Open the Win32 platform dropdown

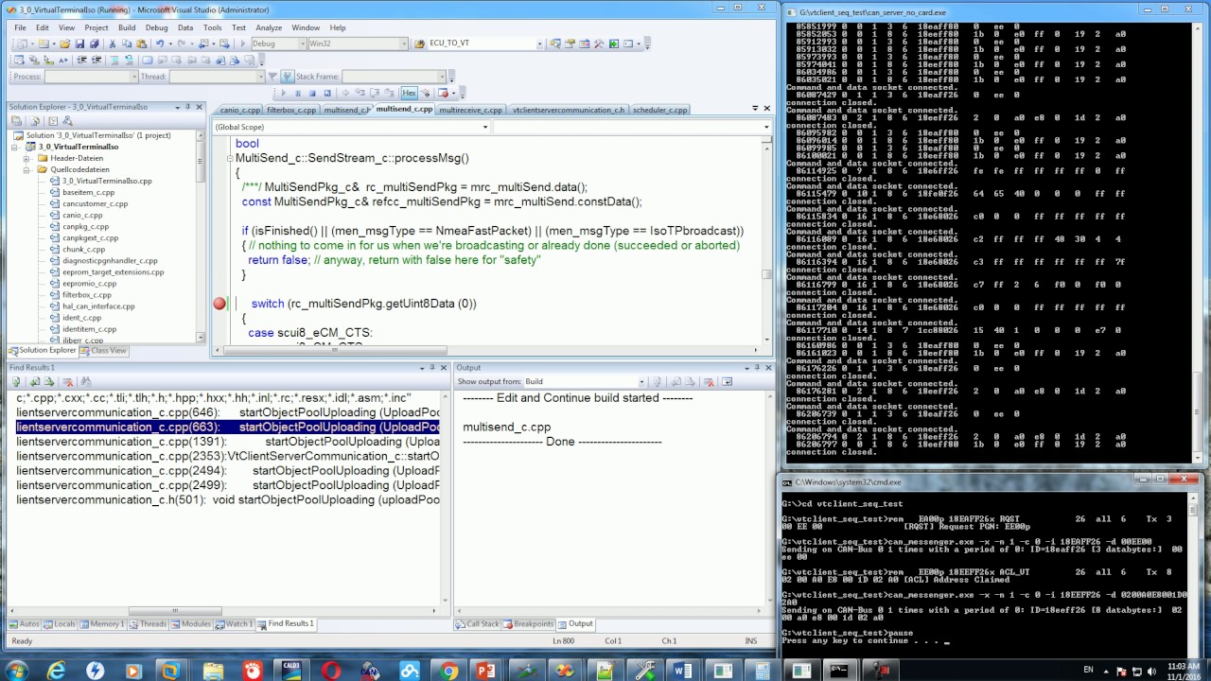click(x=404, y=44)
